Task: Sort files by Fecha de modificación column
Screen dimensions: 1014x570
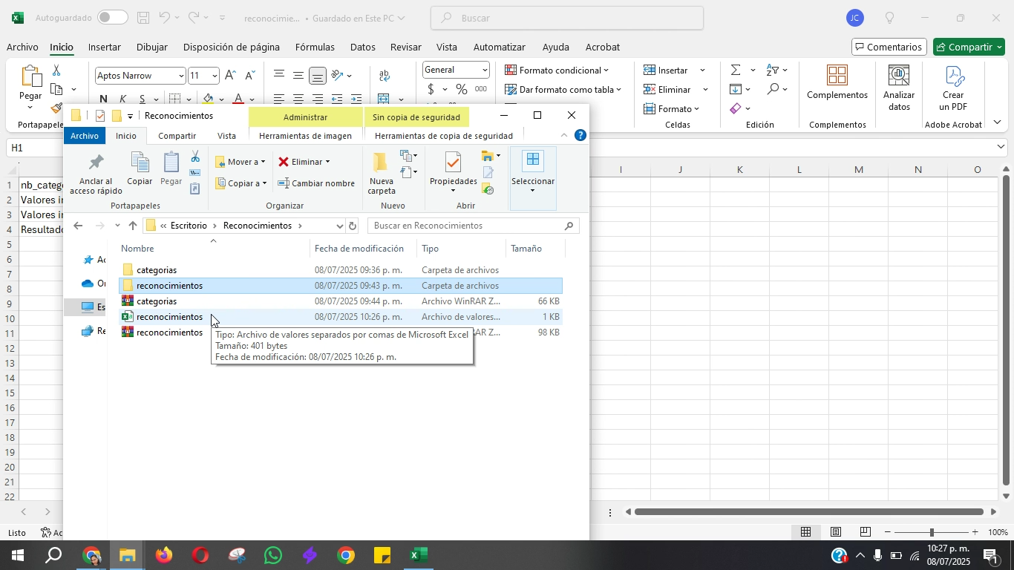Action: coord(359,249)
